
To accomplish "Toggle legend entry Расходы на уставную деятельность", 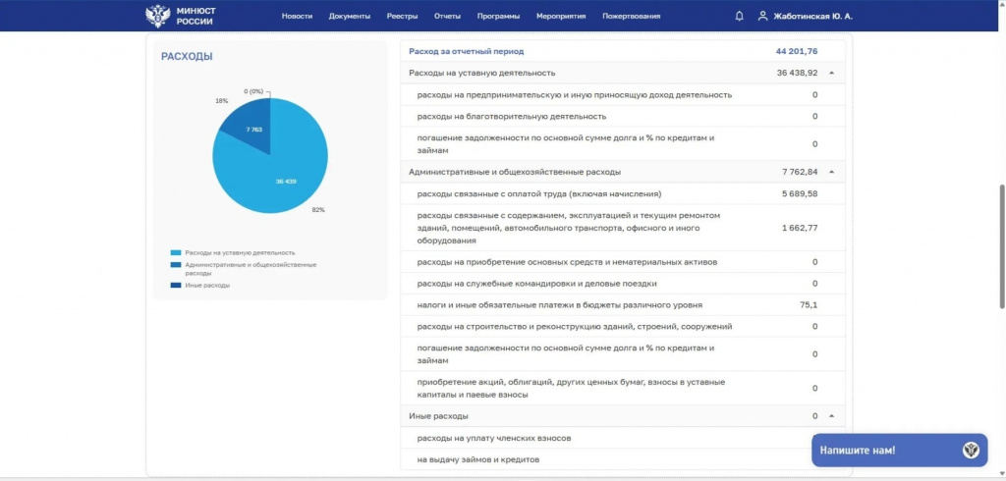I will click(x=233, y=252).
